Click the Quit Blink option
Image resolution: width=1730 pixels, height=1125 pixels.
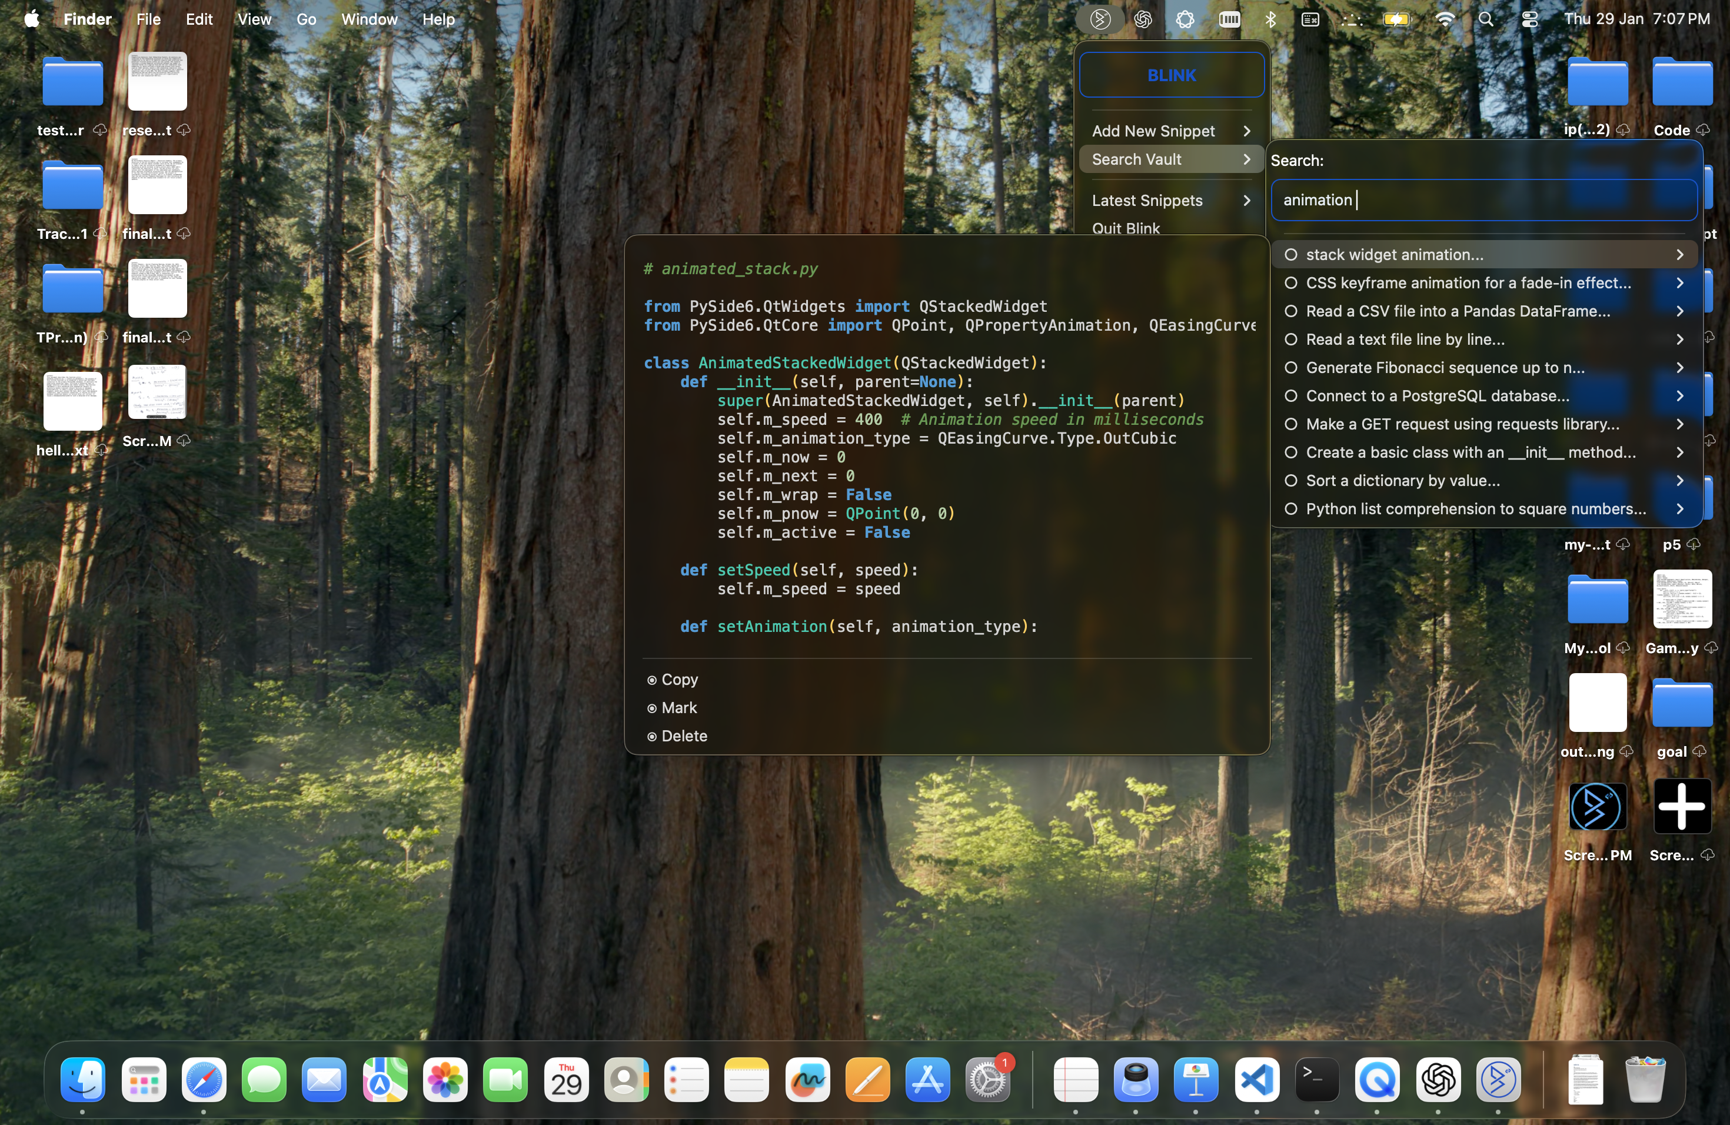[x=1125, y=228]
